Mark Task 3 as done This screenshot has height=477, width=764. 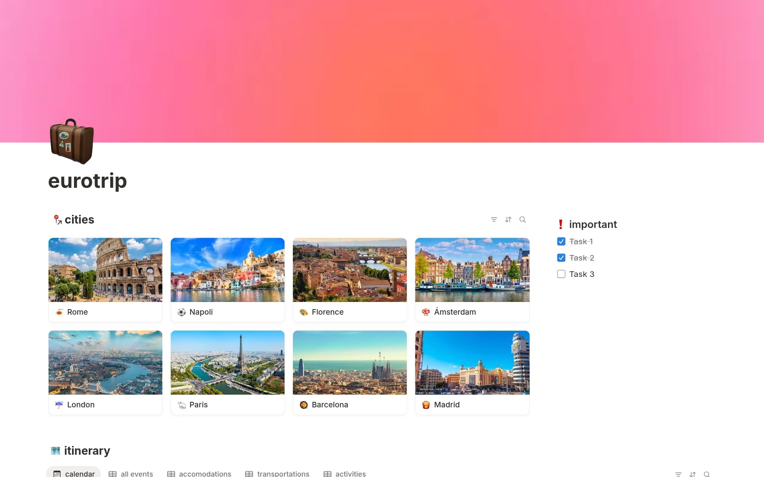pos(561,274)
